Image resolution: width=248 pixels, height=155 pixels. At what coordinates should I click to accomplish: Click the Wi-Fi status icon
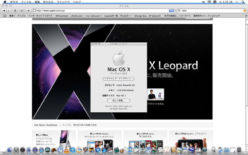click(x=209, y=2)
